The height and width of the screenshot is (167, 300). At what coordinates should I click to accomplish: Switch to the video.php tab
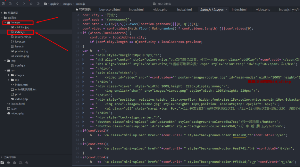click(x=160, y=10)
